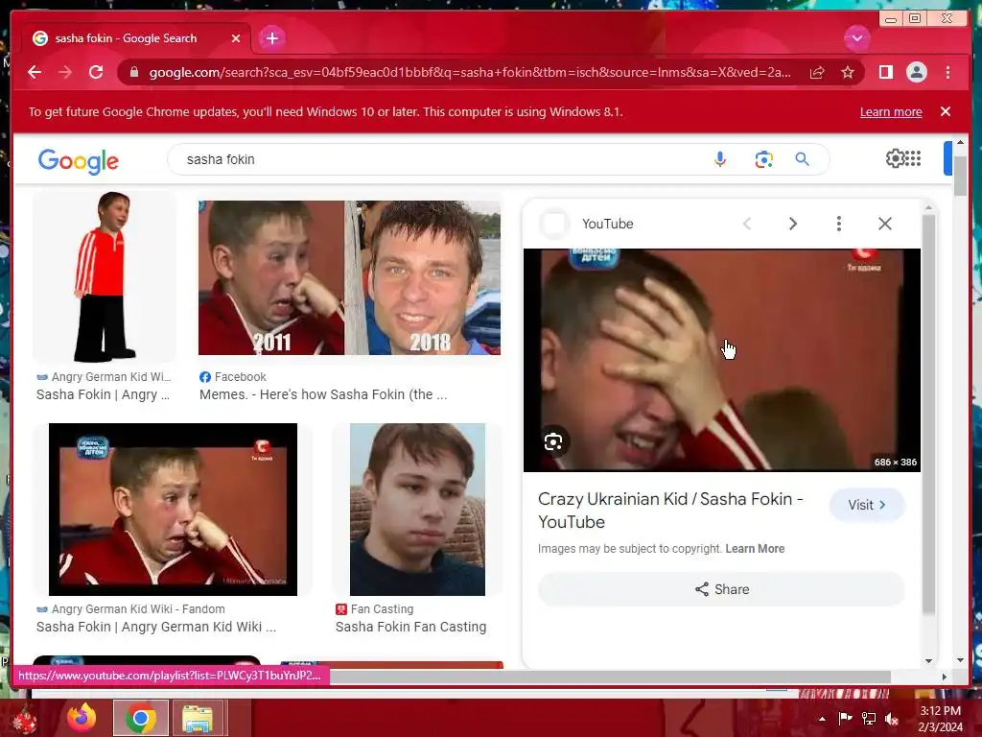The image size is (982, 737).
Task: Click the page scrollbar down arrow
Action: click(x=960, y=660)
